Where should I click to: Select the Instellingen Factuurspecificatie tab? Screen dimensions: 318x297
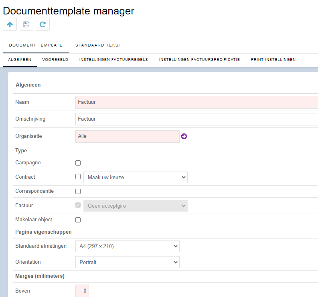199,60
